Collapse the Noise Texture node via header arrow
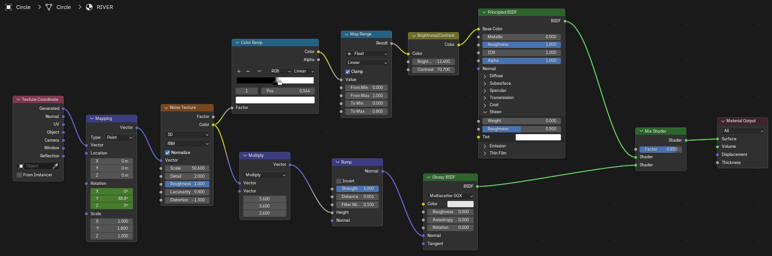 click(x=166, y=108)
